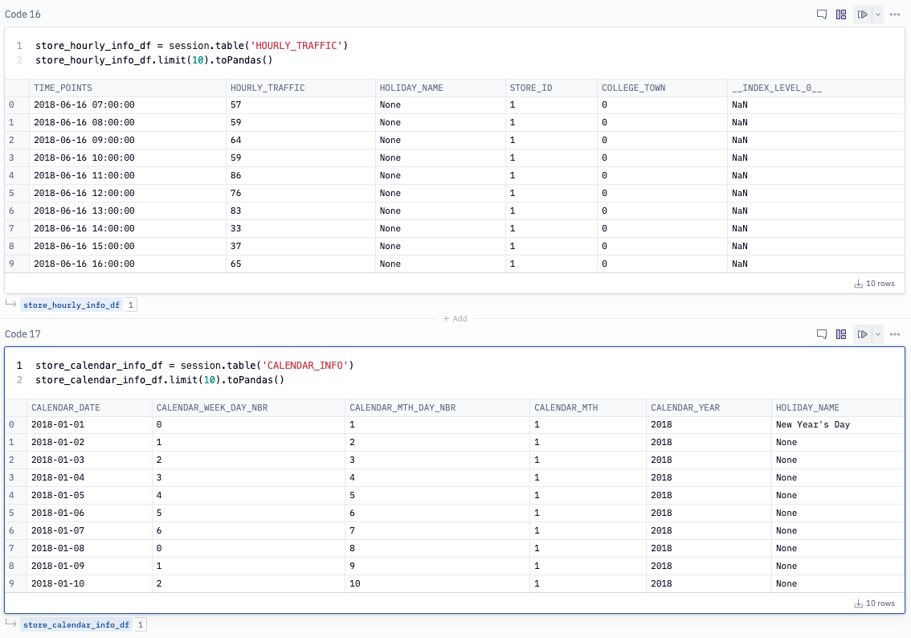Click layout icon for Code 17 cell

pos(841,334)
